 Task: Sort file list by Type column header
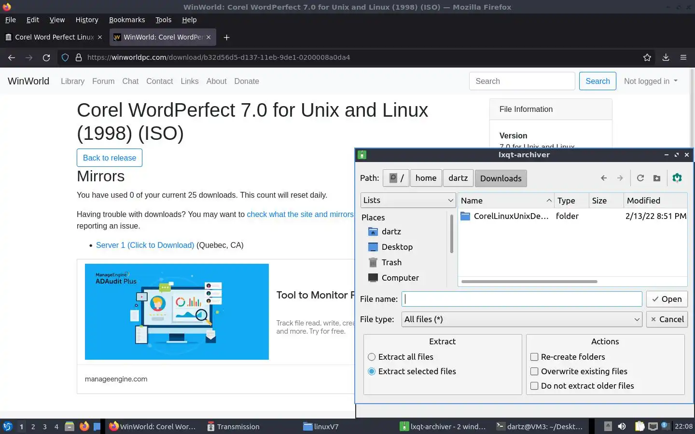tap(571, 201)
